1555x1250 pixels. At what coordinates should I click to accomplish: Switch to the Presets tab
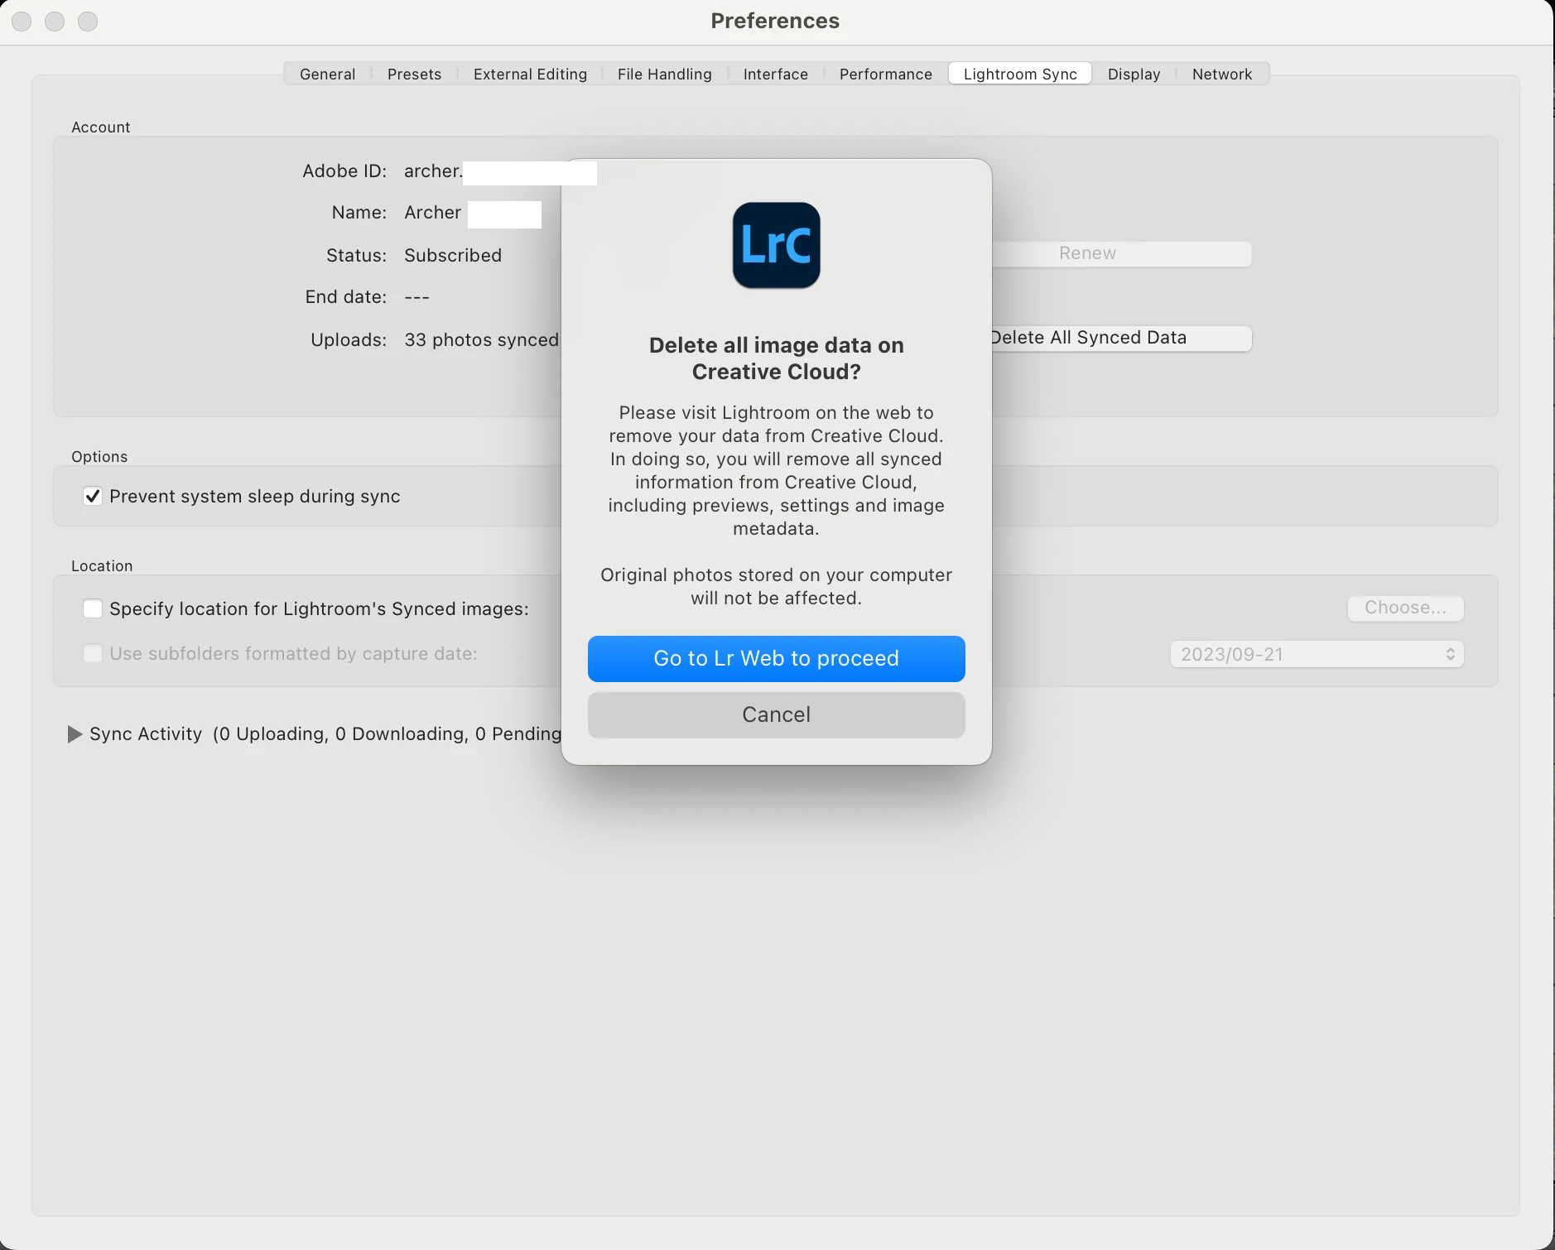(414, 74)
